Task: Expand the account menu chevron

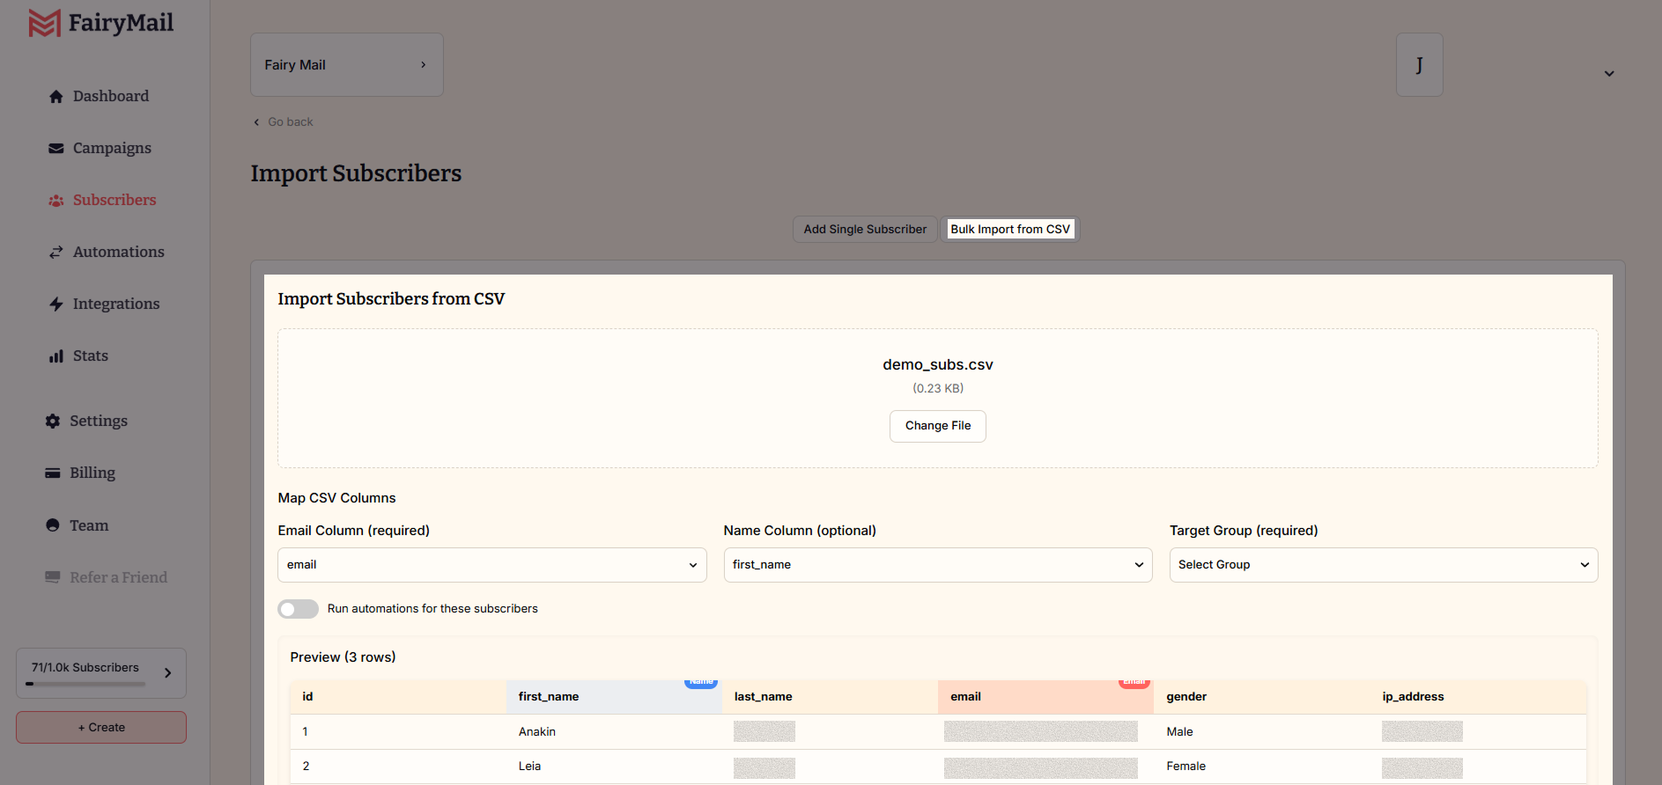Action: 1608,74
